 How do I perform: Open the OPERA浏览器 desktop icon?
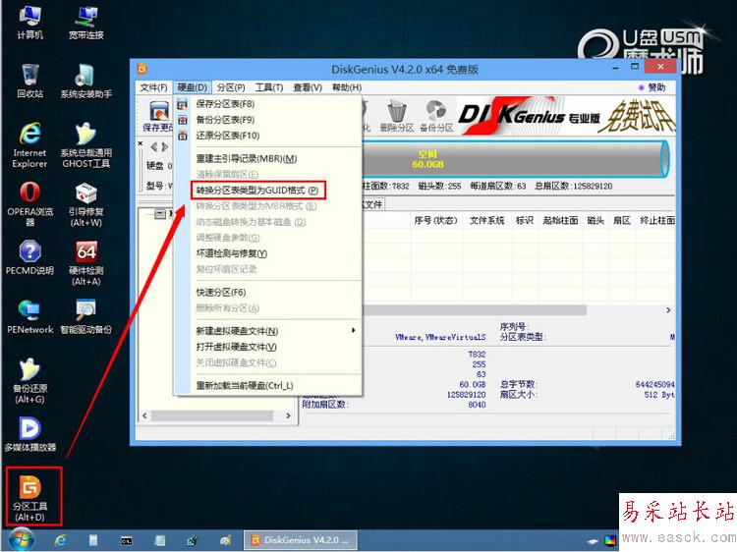tap(30, 204)
